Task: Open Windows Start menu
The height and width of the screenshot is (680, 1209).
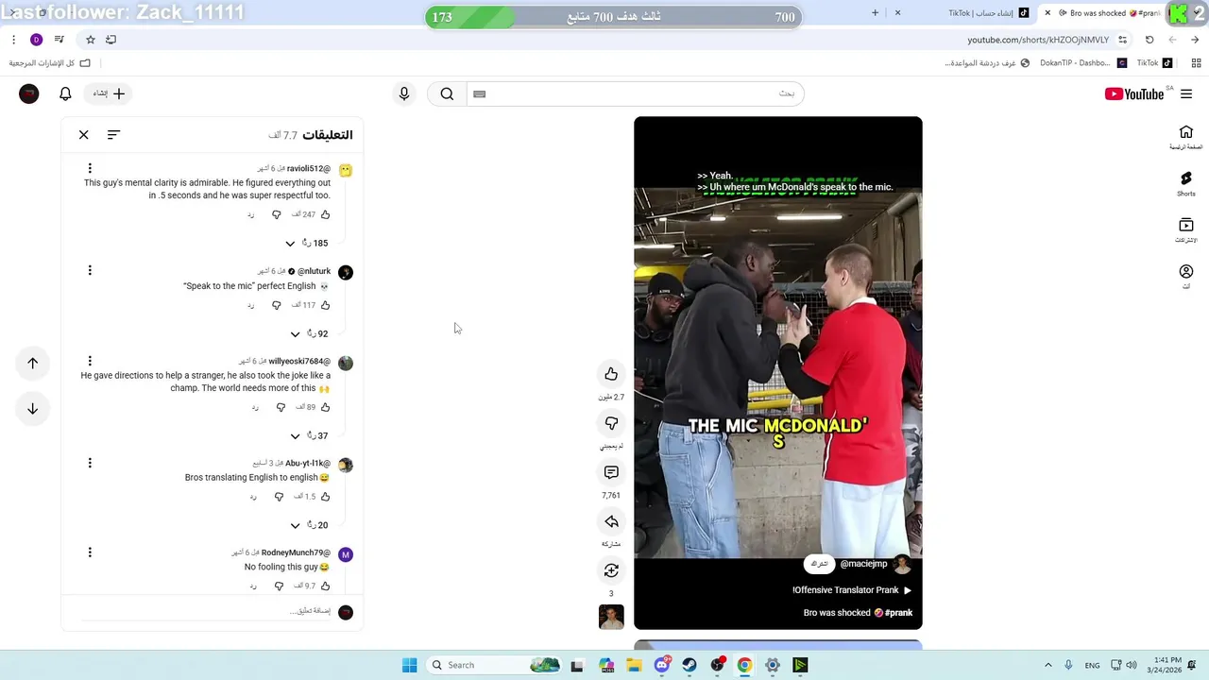Action: [409, 665]
